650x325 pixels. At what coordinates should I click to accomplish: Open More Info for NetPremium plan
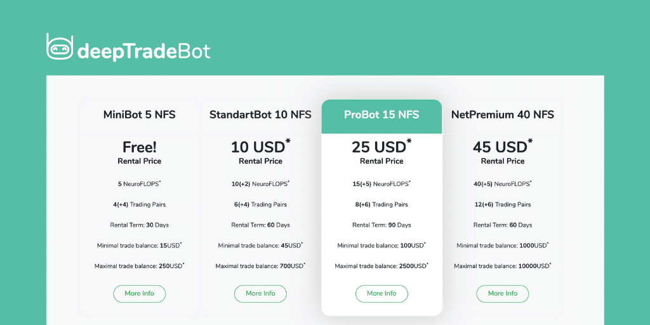point(503,294)
